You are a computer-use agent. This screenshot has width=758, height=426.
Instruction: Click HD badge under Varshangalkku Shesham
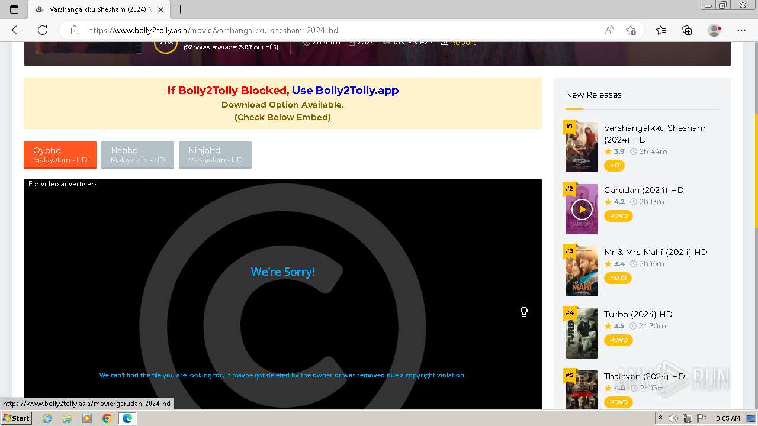614,166
